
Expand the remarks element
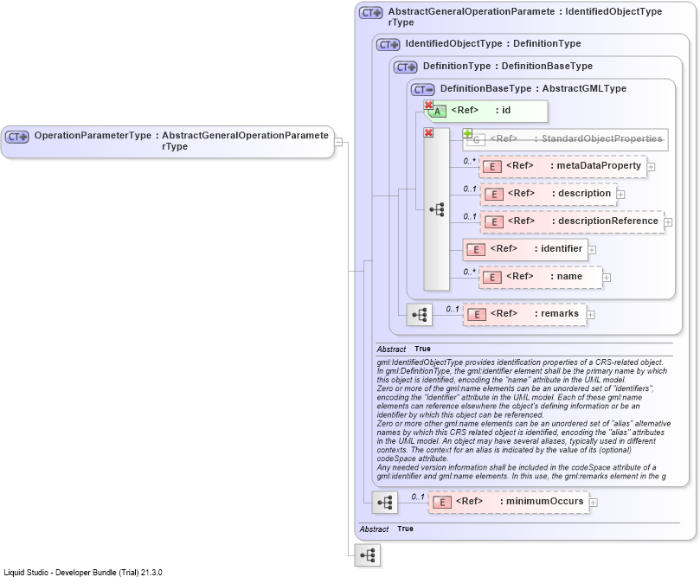coord(590,315)
